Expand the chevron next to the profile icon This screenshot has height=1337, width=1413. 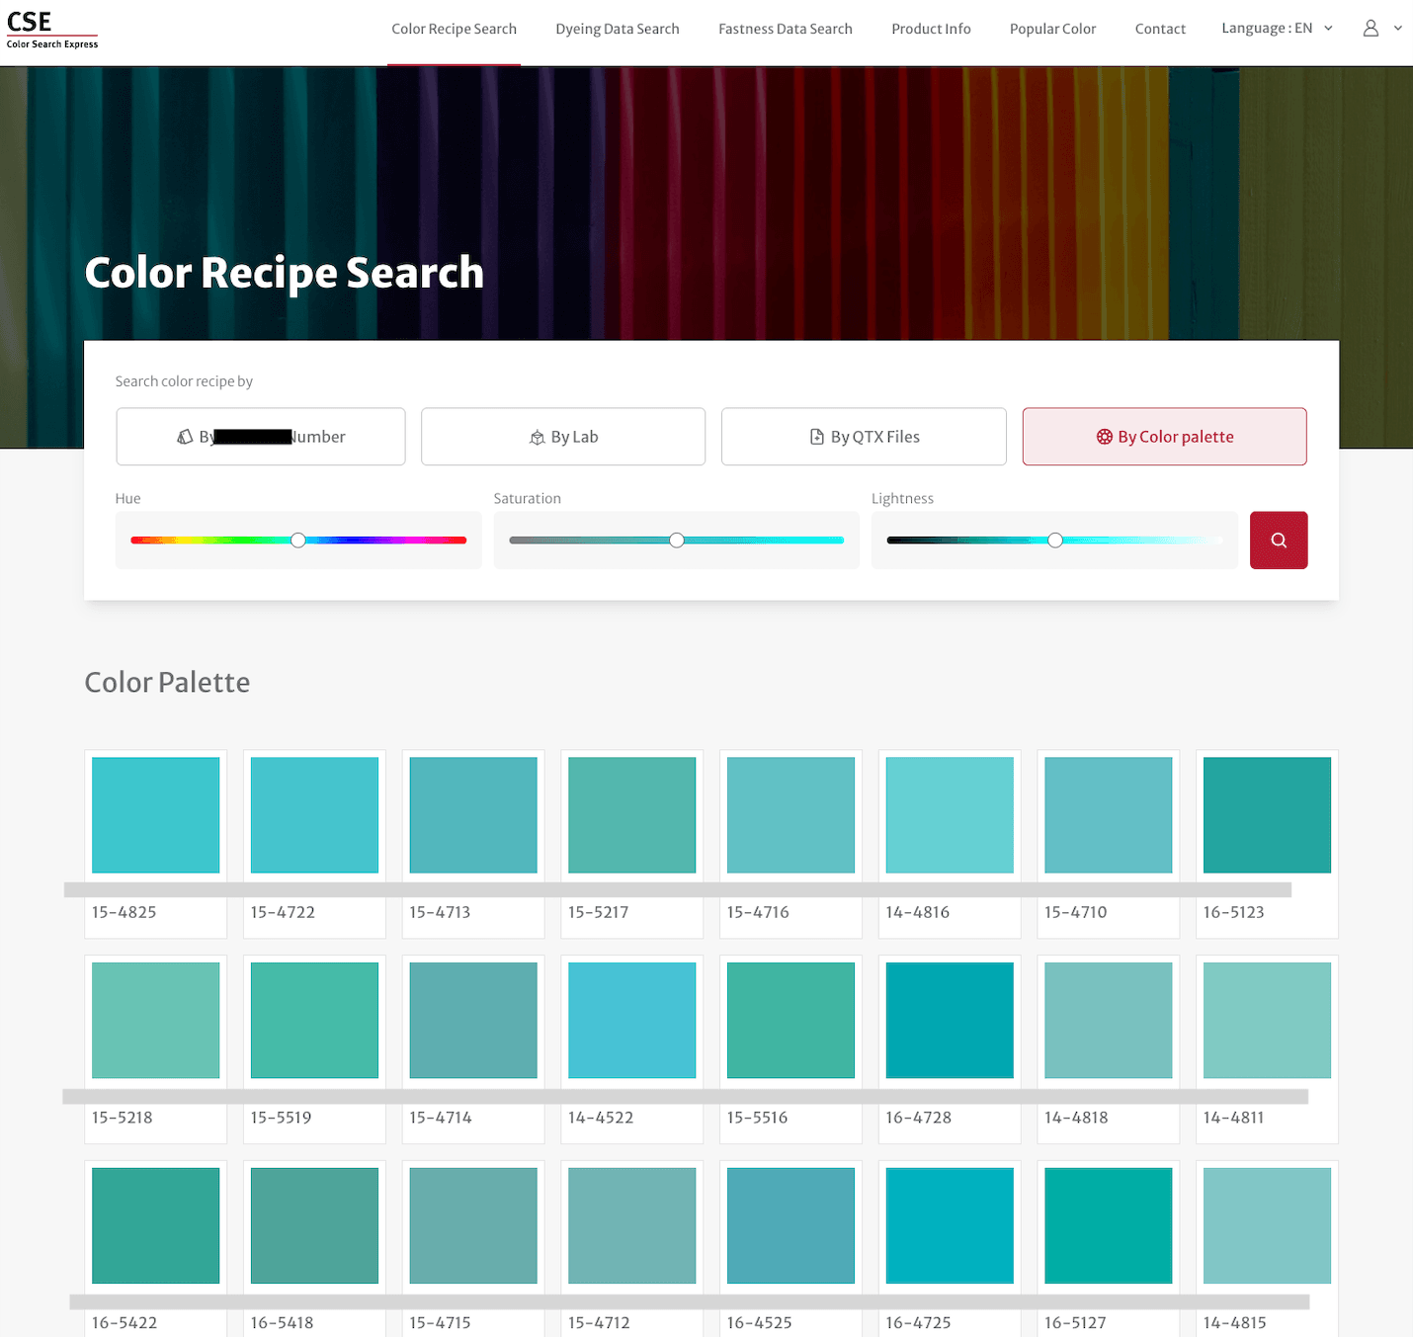[1400, 28]
